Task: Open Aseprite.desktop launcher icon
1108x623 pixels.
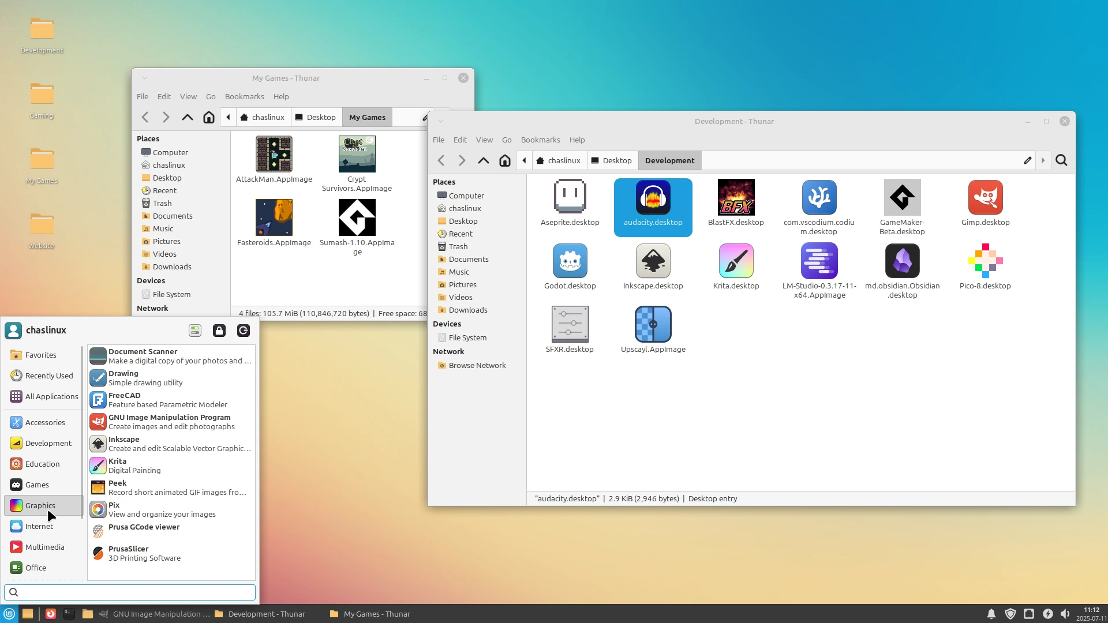Action: coord(570,197)
